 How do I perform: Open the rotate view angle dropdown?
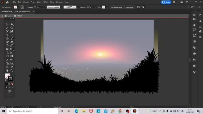20,107
